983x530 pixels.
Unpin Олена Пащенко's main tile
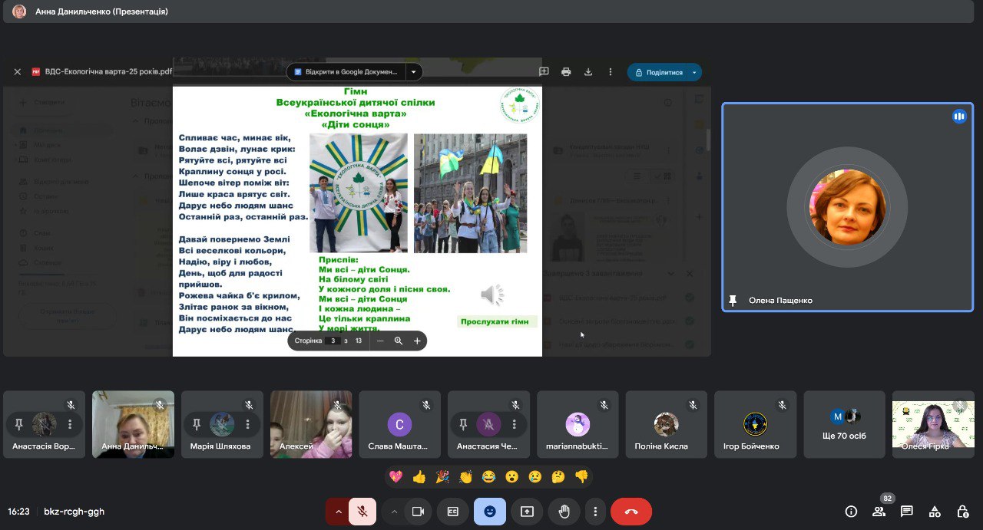click(x=733, y=301)
